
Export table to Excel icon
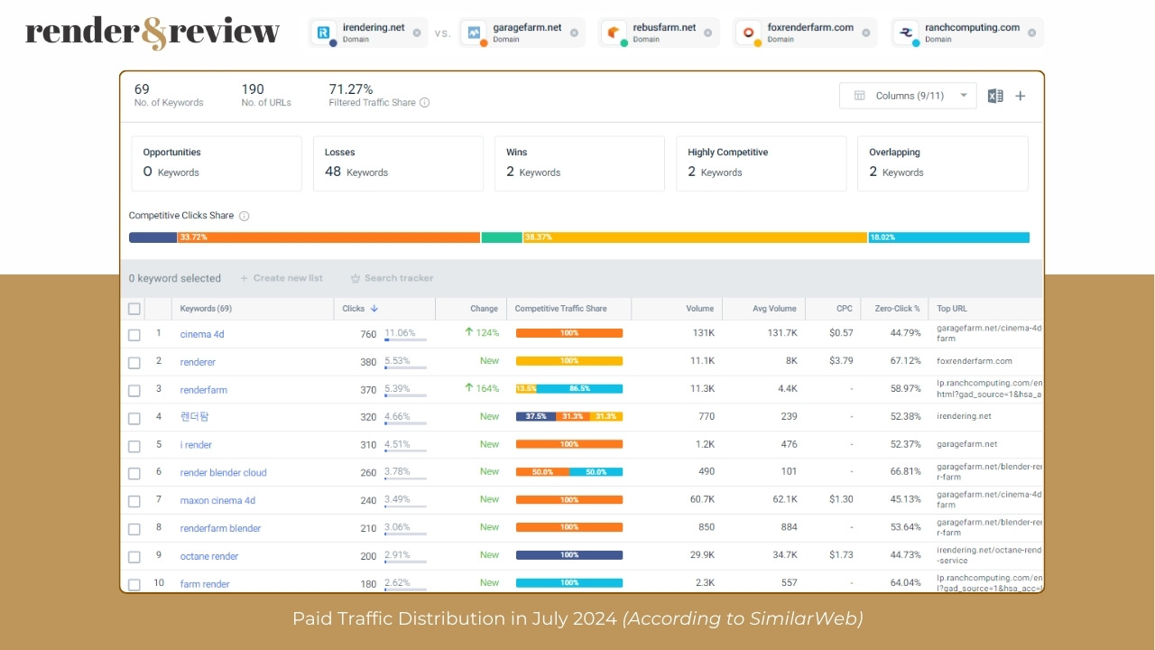995,96
